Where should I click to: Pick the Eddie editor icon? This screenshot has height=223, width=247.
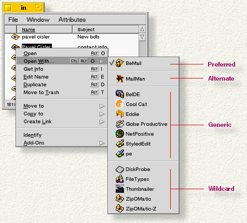coord(120,114)
